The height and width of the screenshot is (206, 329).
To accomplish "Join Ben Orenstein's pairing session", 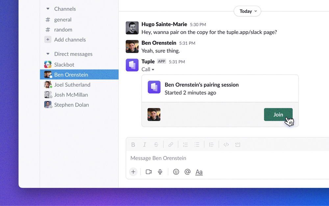I will point(278,114).
